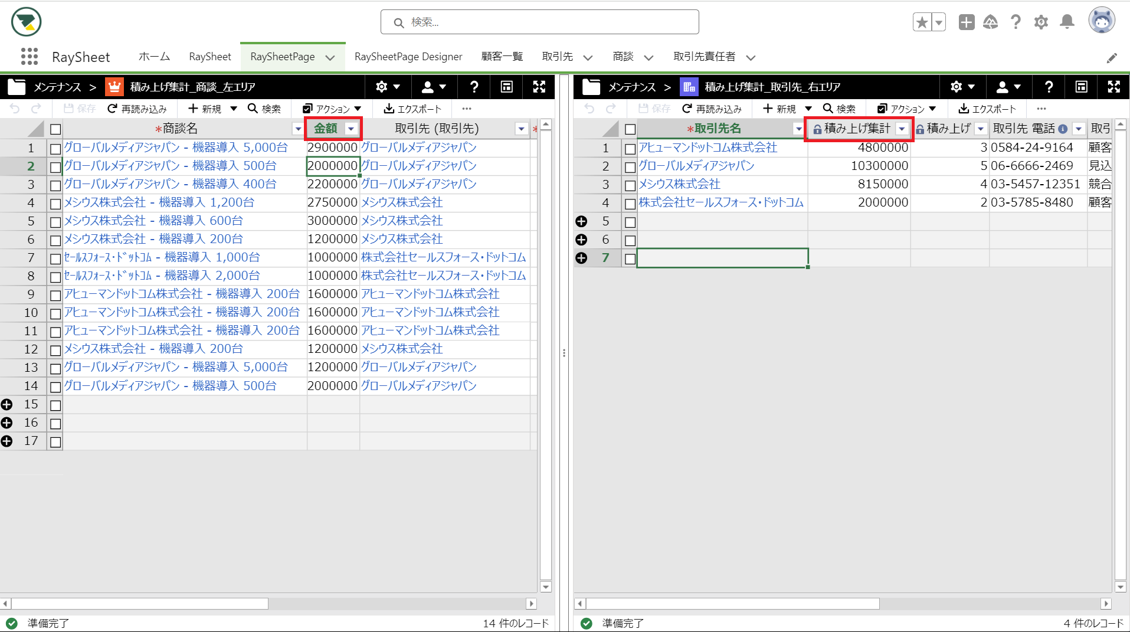Click left panel 再読み込み button

coord(137,109)
